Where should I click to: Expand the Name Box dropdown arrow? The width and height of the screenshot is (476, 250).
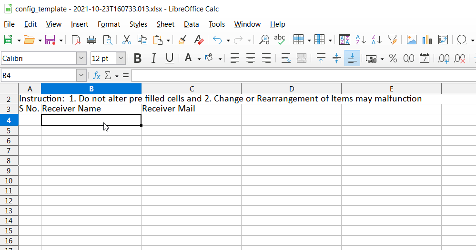click(81, 75)
